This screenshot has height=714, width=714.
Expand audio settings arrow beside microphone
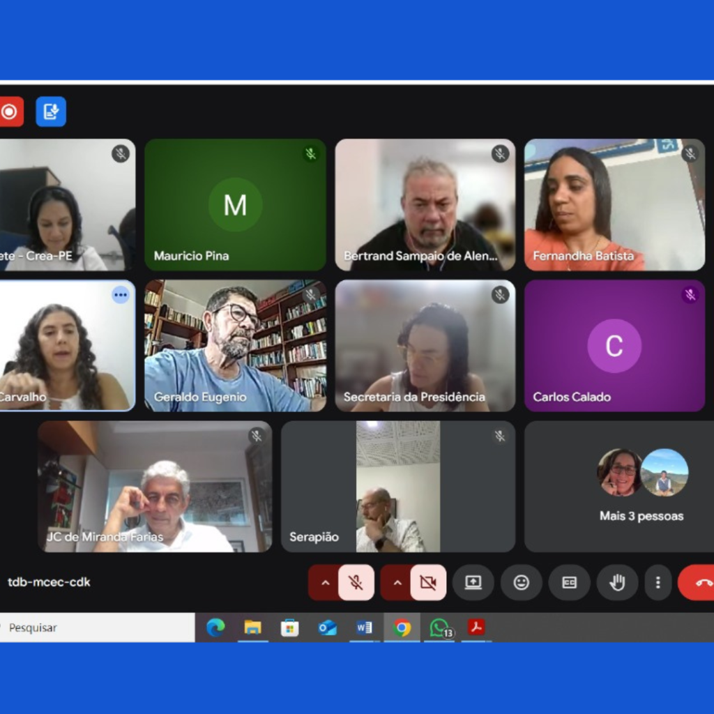tap(324, 583)
